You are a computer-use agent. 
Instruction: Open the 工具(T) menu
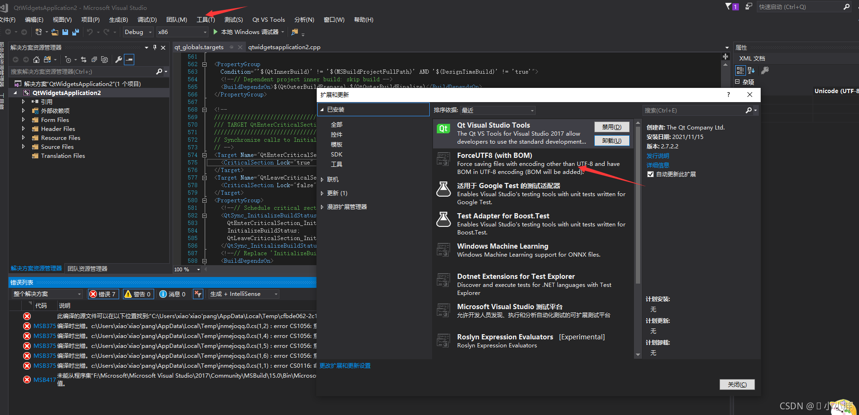point(206,20)
